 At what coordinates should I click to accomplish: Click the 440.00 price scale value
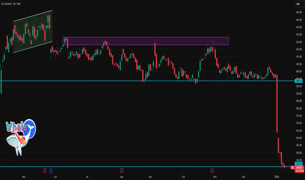pos(299,20)
